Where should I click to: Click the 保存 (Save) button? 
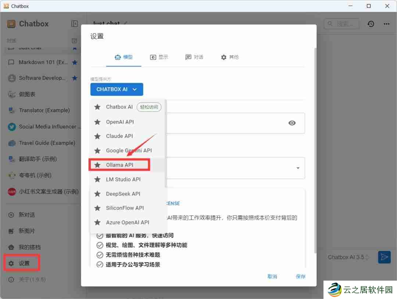(x=300, y=276)
